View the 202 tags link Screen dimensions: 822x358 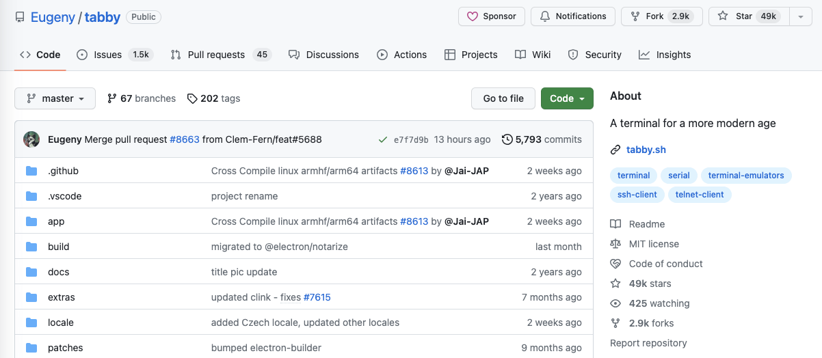tap(213, 98)
